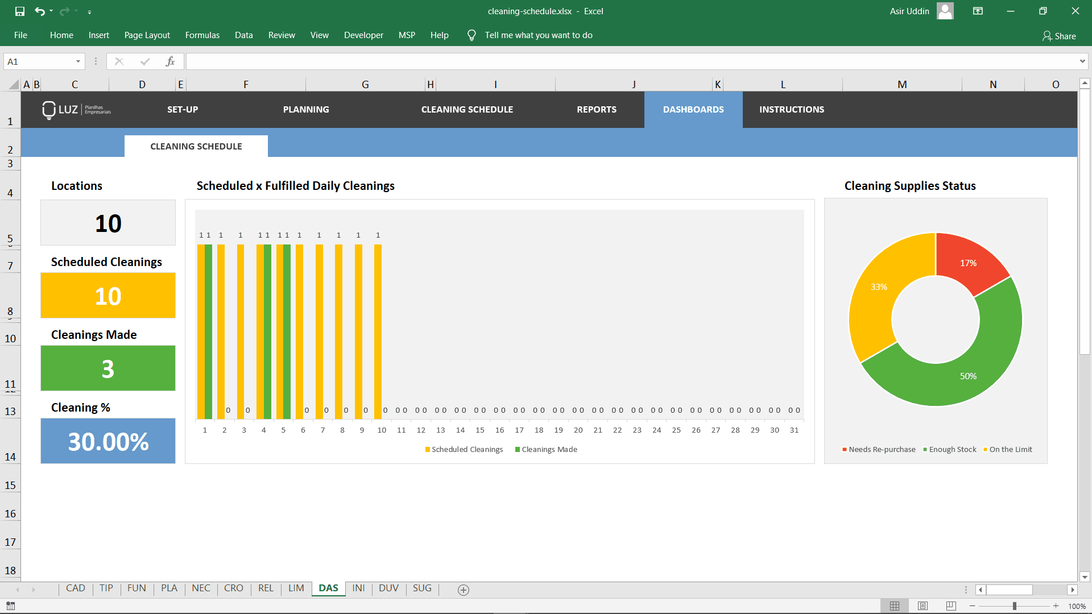Click the zoom slider handle
This screenshot has width=1092, height=614.
(1014, 606)
